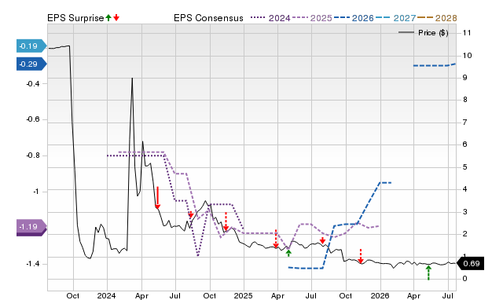Screen dimensions: 503x300
Task: Click the 2024 label on the time axis
Action: coord(107,295)
